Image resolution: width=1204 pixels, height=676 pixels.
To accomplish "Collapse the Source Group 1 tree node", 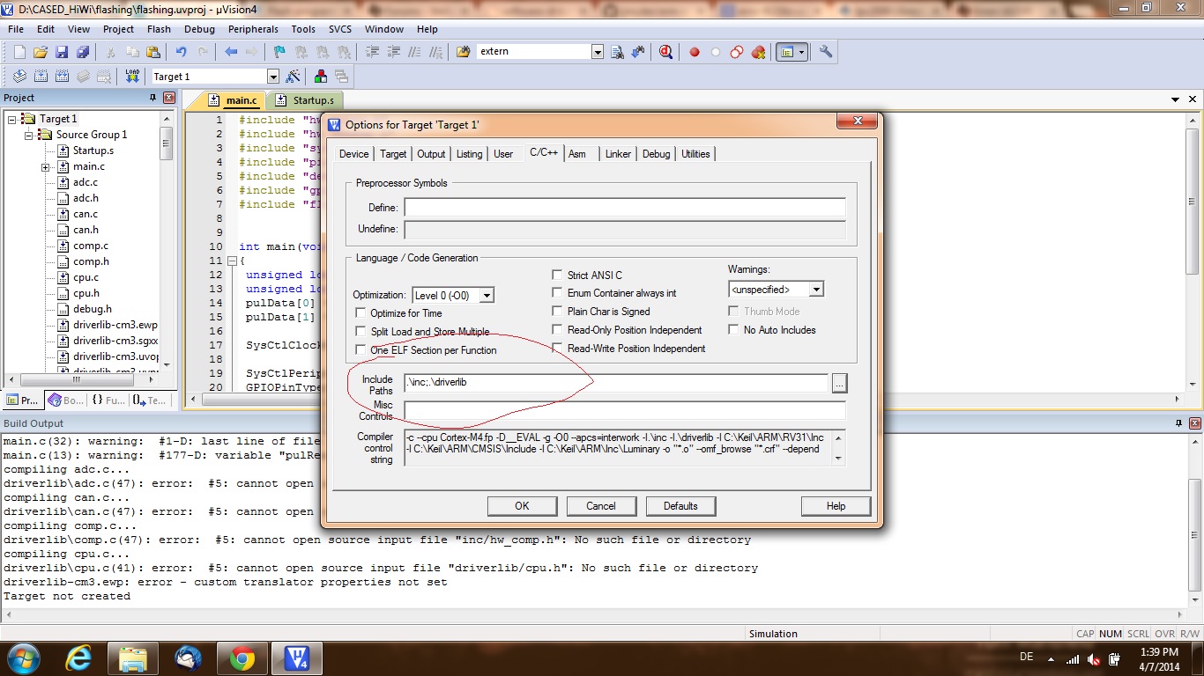I will click(27, 134).
